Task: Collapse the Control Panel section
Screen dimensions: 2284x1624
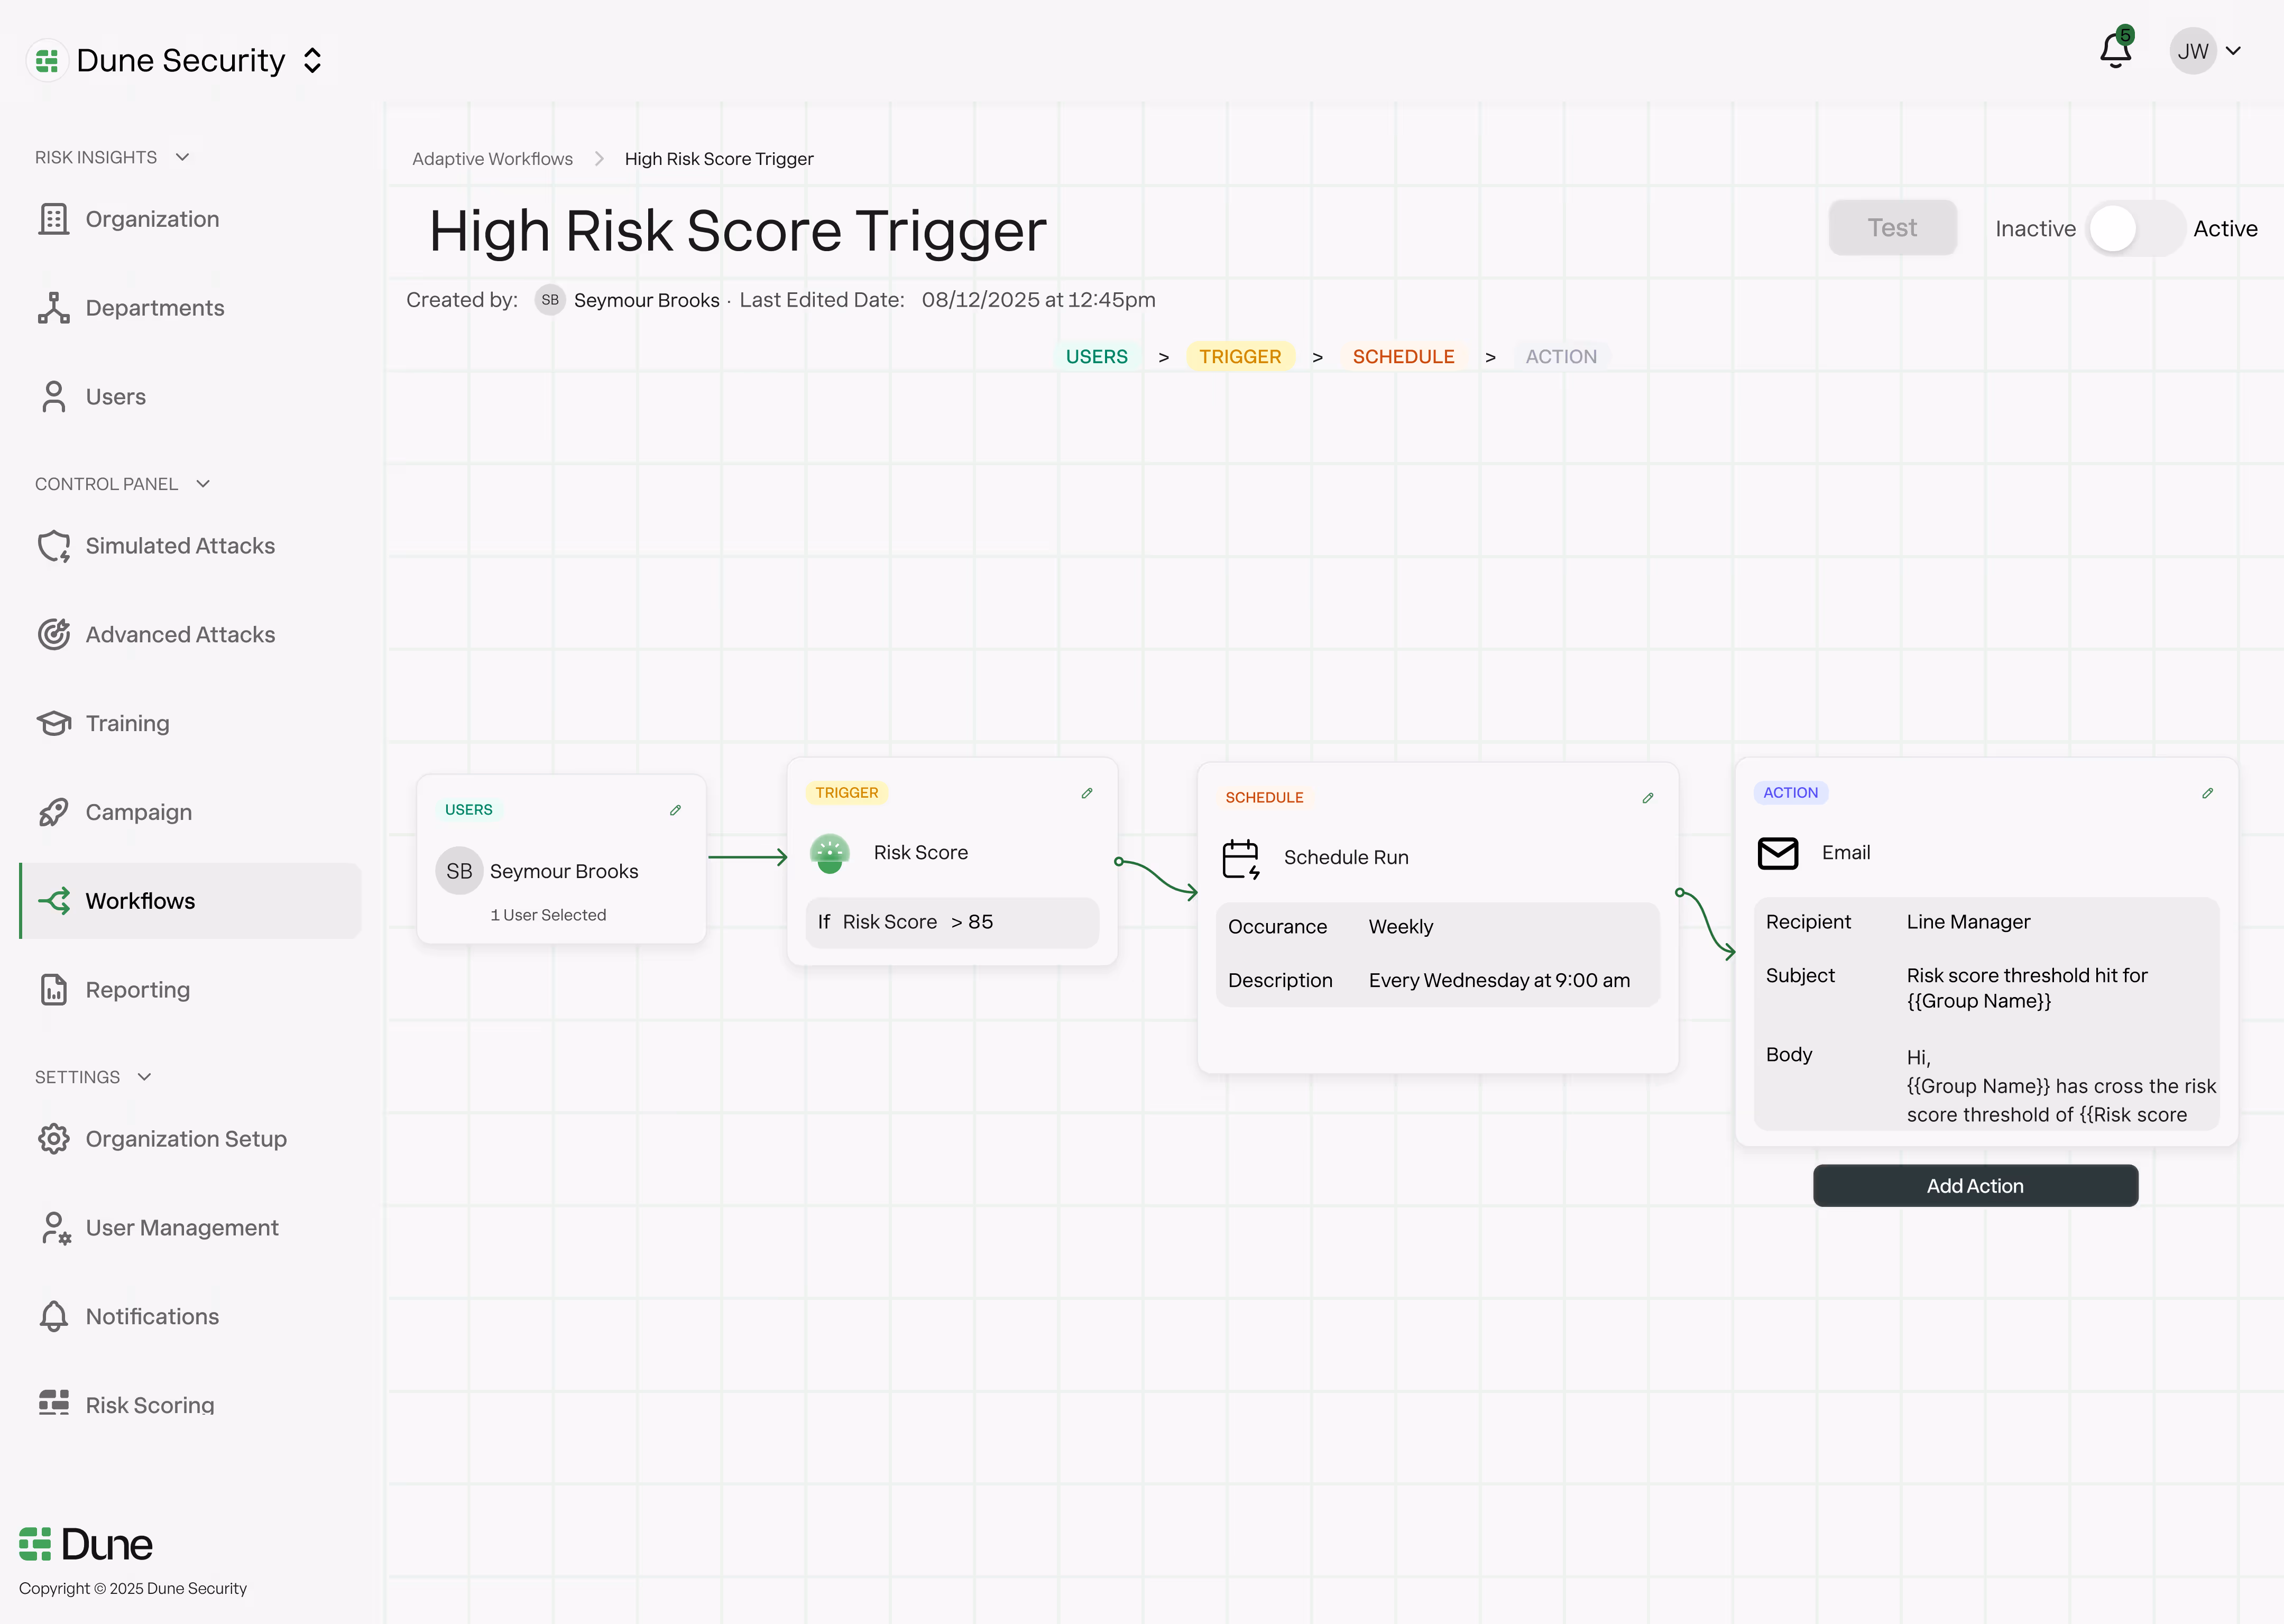Action: [203, 484]
